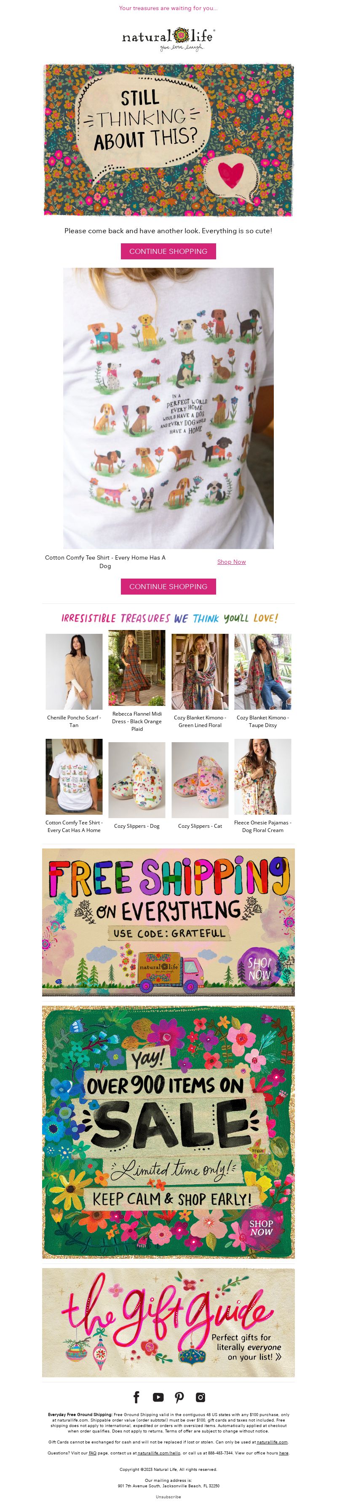
Task: Open the Instagram social icon
Action: click(x=200, y=1397)
